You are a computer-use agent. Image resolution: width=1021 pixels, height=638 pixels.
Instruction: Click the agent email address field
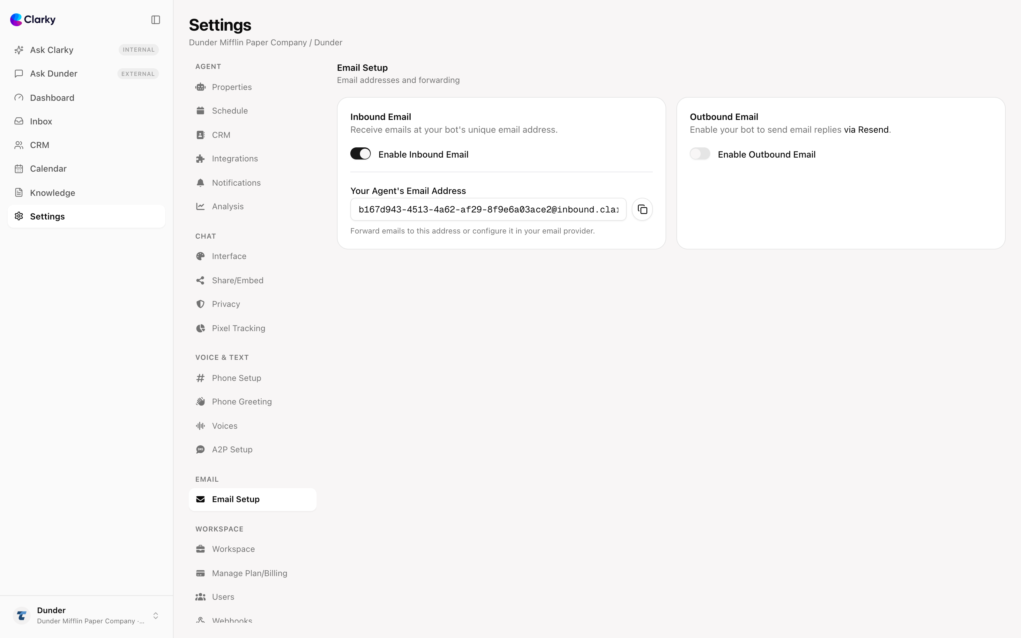coord(488,209)
